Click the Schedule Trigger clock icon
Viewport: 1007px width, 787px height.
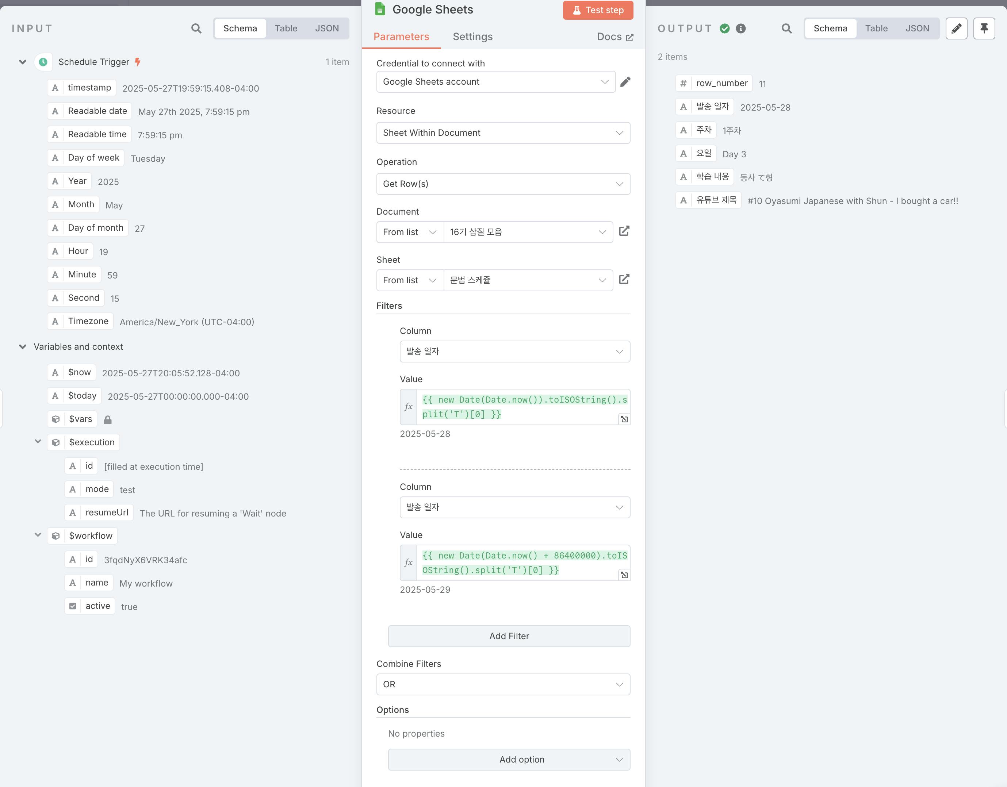tap(43, 62)
